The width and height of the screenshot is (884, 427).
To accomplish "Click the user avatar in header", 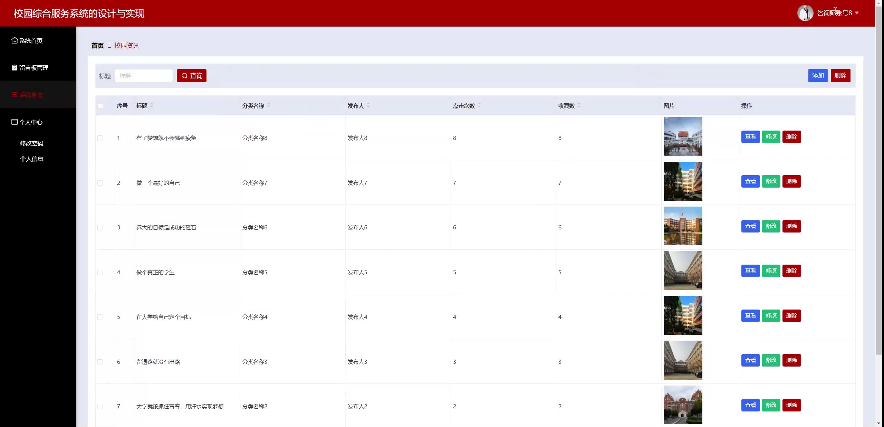I will coord(805,13).
